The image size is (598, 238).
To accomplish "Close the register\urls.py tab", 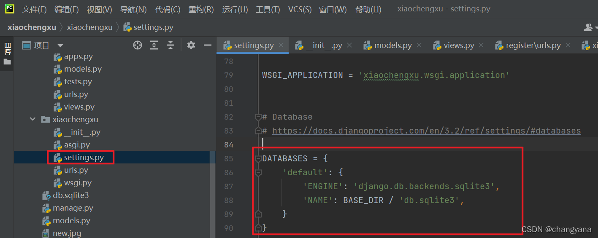I will click(568, 45).
